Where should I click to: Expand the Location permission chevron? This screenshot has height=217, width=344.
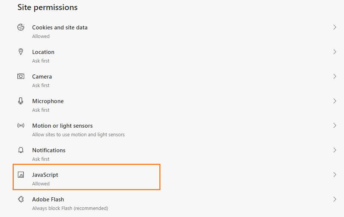click(x=334, y=52)
